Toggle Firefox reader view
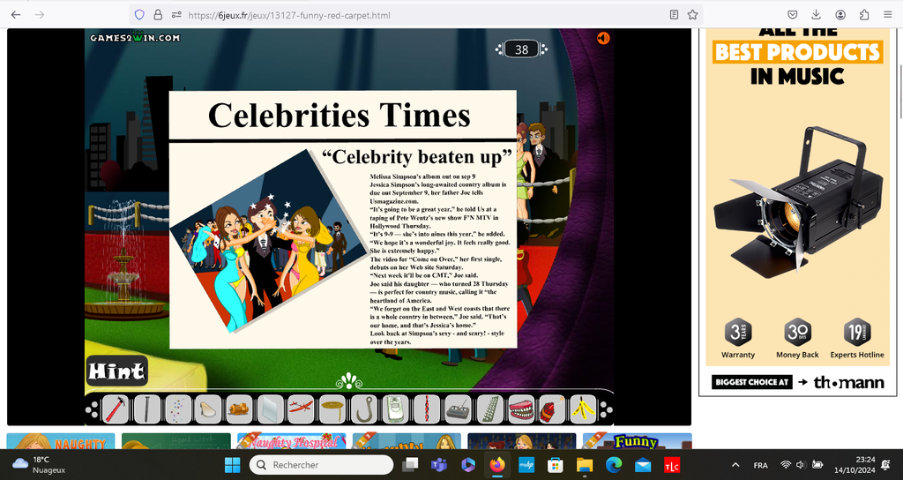This screenshot has width=903, height=480. click(x=675, y=15)
